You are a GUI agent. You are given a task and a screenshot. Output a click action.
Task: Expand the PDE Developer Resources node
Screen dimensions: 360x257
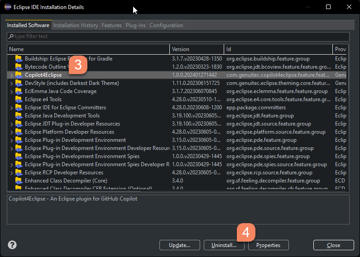11,149
